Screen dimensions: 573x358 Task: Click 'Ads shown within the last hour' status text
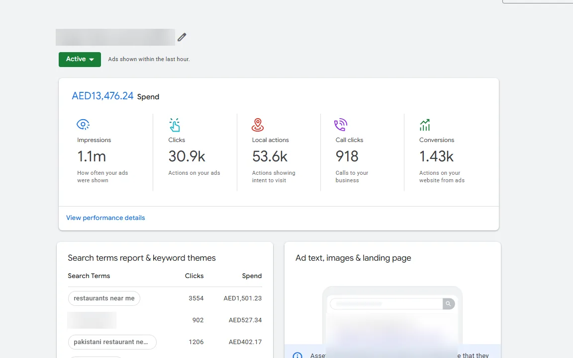(x=149, y=59)
